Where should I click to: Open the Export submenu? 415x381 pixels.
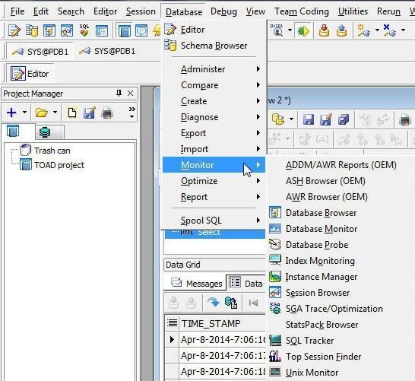pos(214,133)
